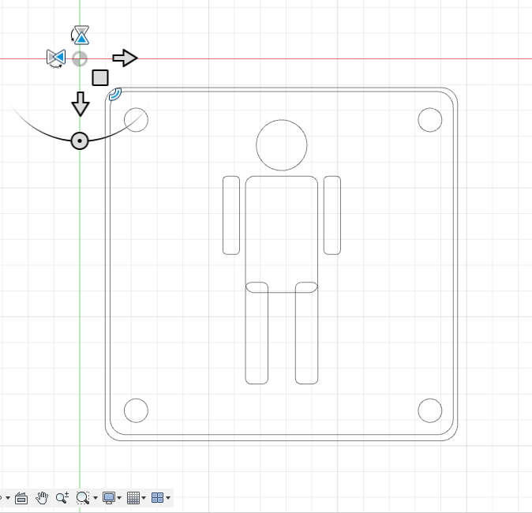The height and width of the screenshot is (513, 532).
Task: Click the manipulator origin pivot circle
Action: pyautogui.click(x=80, y=58)
